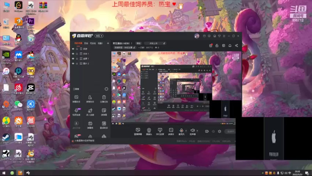Toggle visibility eye of 手游 source

point(73,49)
